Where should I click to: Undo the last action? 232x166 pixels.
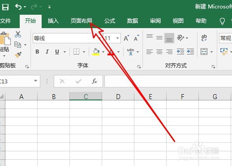point(18,7)
